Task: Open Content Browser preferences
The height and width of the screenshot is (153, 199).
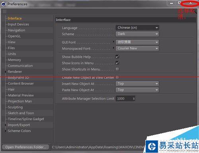Action: point(21,83)
